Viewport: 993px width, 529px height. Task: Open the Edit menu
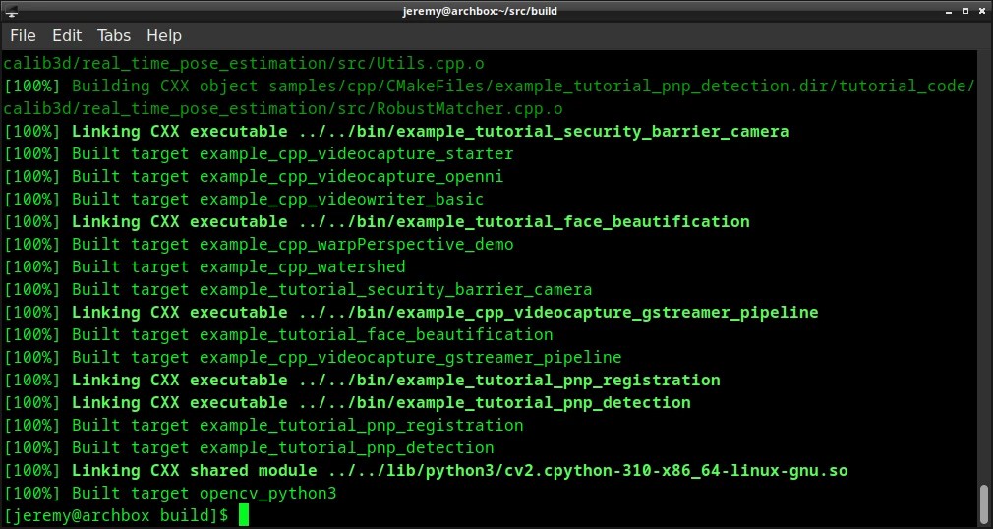(x=67, y=36)
